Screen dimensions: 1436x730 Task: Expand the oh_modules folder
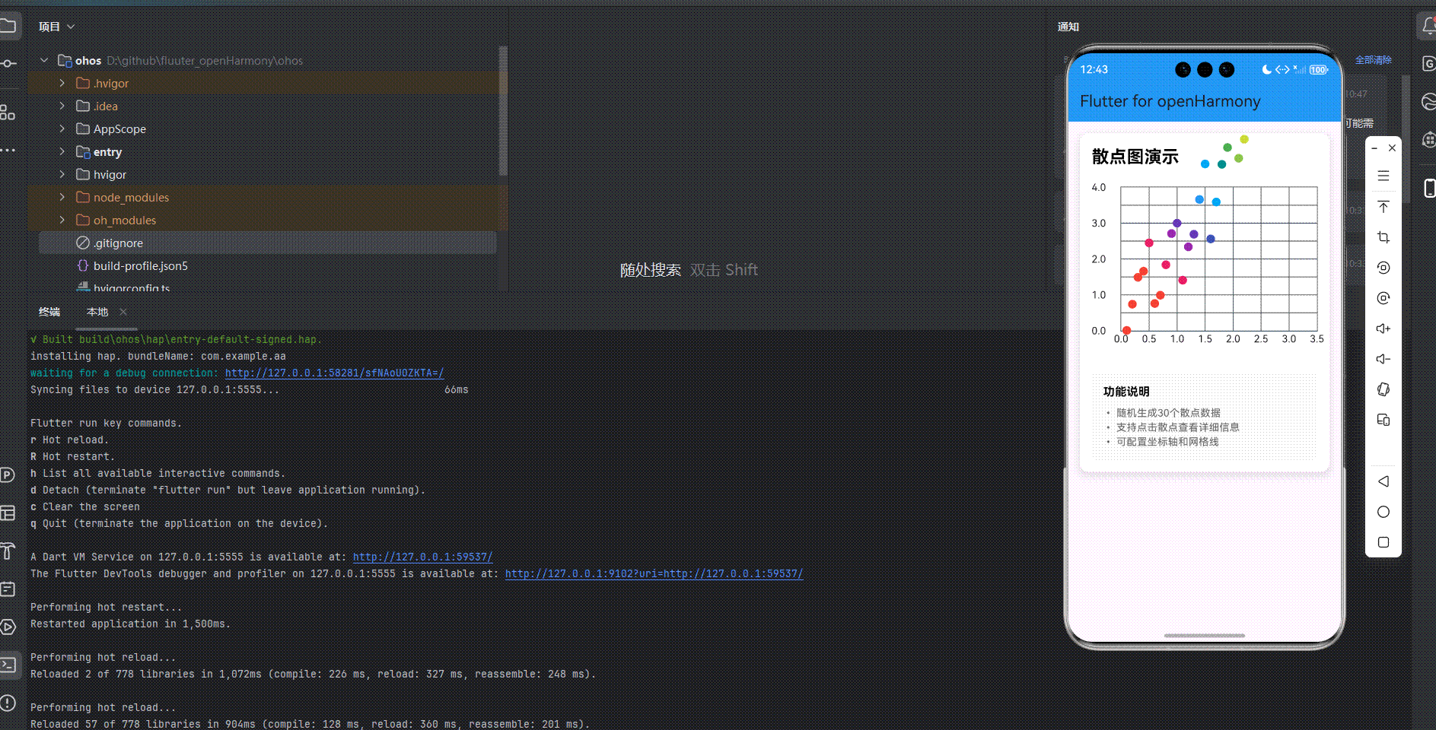tap(62, 220)
